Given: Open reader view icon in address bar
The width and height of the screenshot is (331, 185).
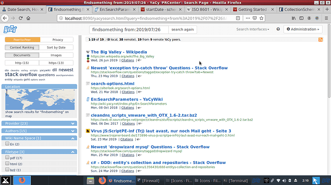Looking at the screenshot, I should tap(238, 18).
